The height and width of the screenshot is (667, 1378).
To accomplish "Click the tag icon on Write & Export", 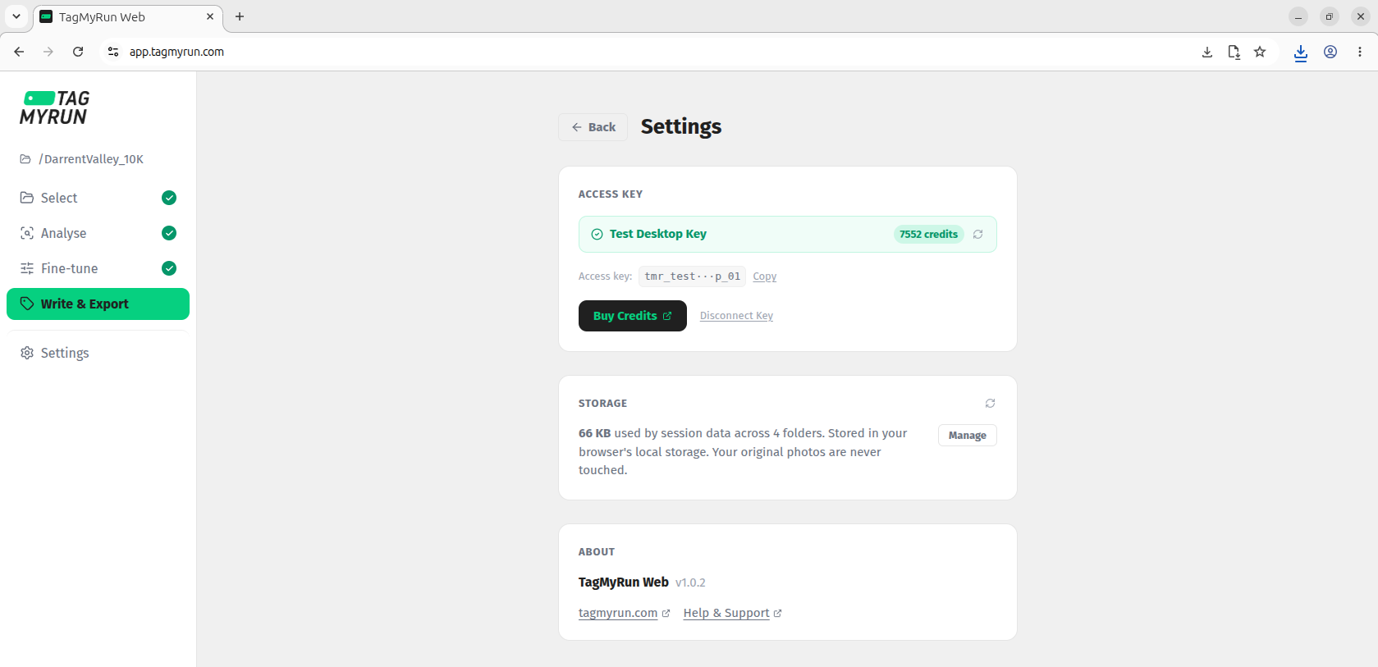I will tap(27, 304).
